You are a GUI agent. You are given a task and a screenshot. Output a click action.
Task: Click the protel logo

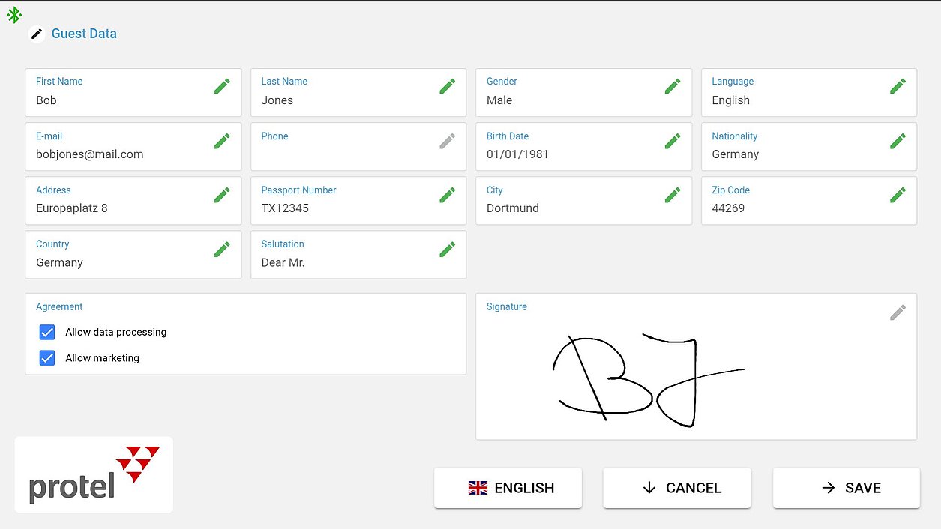pyautogui.click(x=94, y=475)
